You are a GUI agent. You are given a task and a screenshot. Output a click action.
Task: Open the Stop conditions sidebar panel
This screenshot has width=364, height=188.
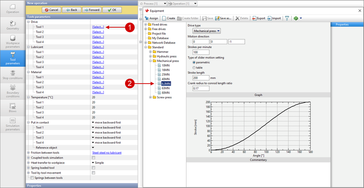(x=12, y=75)
